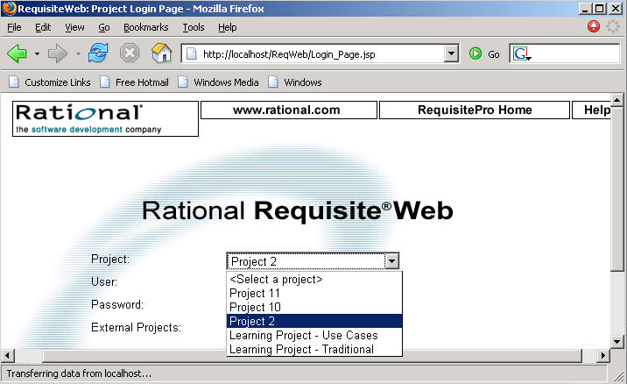Click the vertical scrollbar down arrow
The width and height of the screenshot is (627, 384).
618,341
